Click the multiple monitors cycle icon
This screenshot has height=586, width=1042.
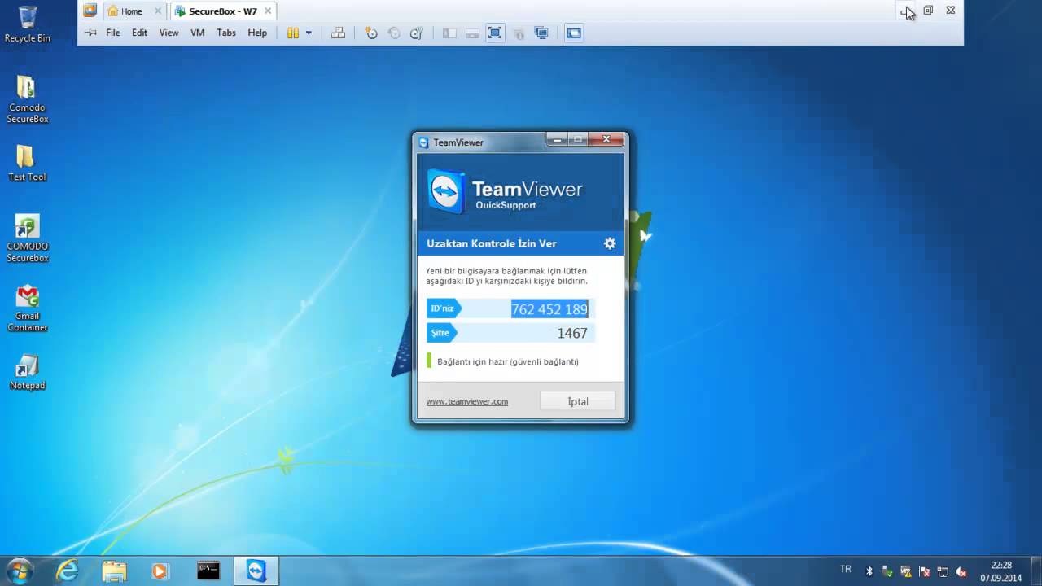(x=541, y=33)
